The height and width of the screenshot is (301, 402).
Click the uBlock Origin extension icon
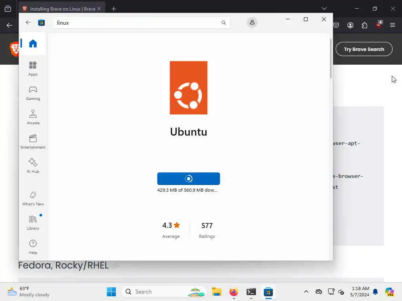pos(379,25)
